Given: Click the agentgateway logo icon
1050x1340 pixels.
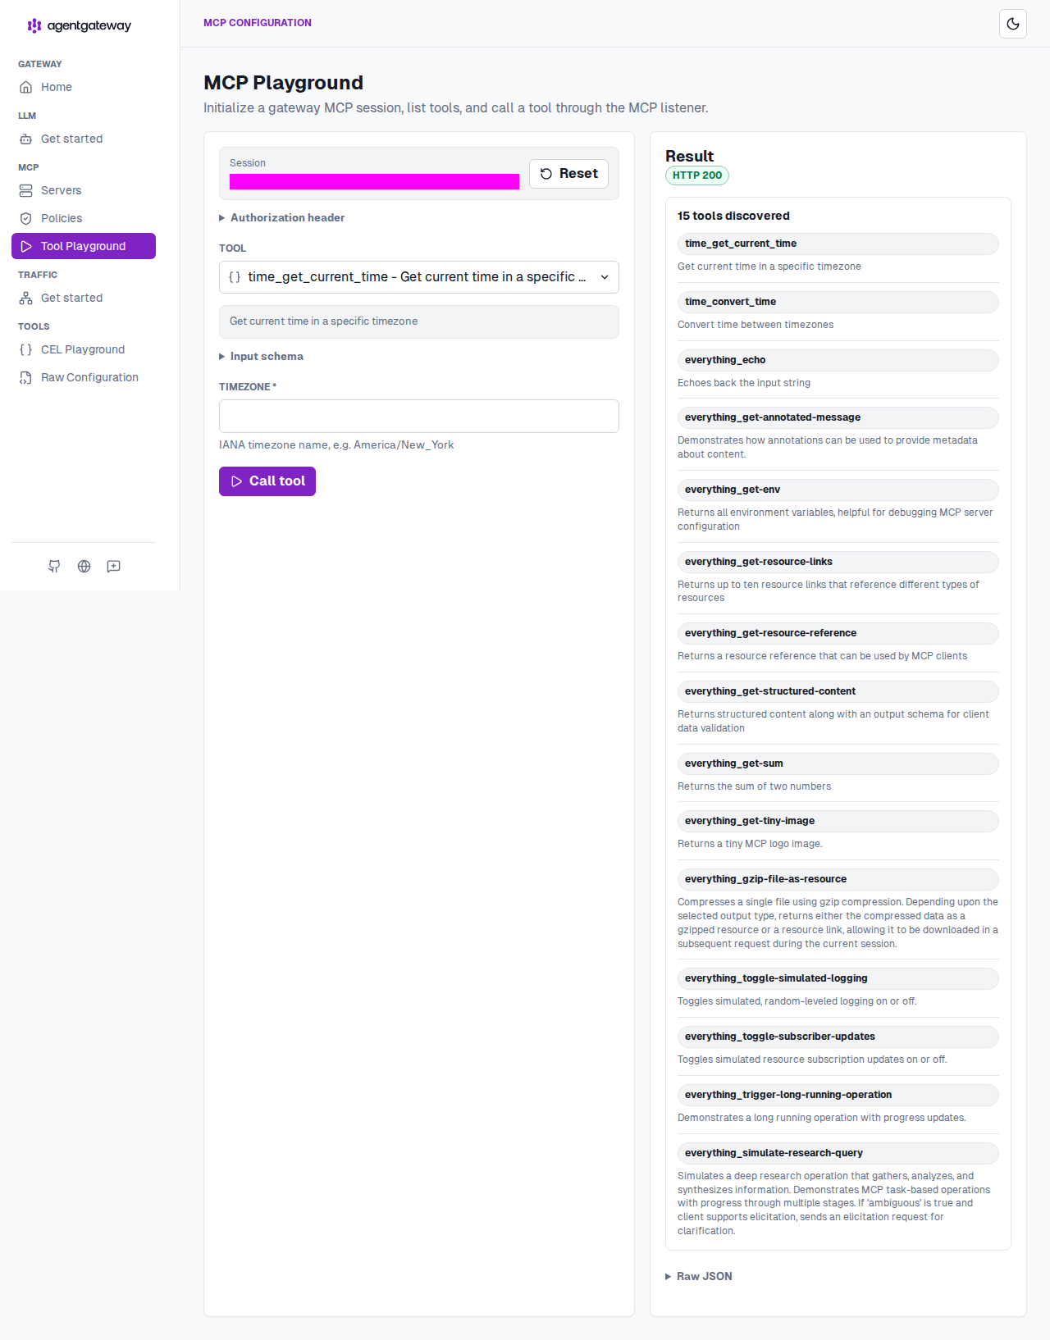Looking at the screenshot, I should (34, 25).
